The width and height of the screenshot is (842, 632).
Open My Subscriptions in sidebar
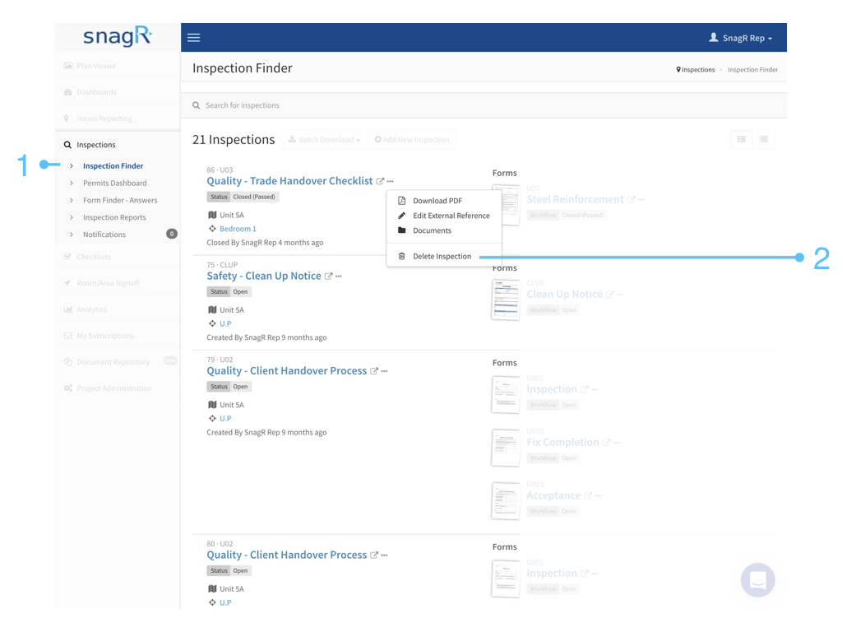[x=104, y=336]
